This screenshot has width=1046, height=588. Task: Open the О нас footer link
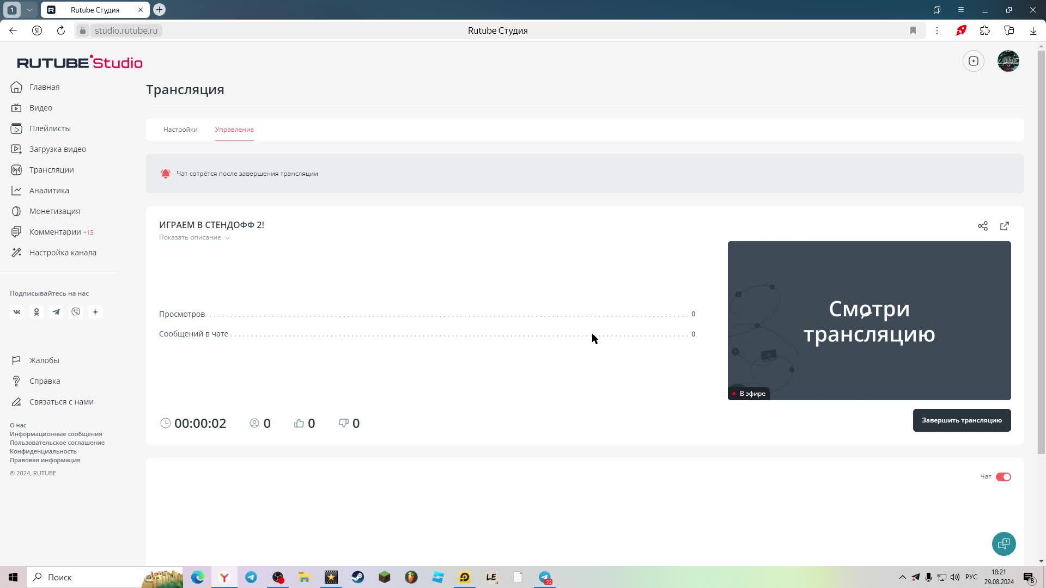pyautogui.click(x=18, y=425)
